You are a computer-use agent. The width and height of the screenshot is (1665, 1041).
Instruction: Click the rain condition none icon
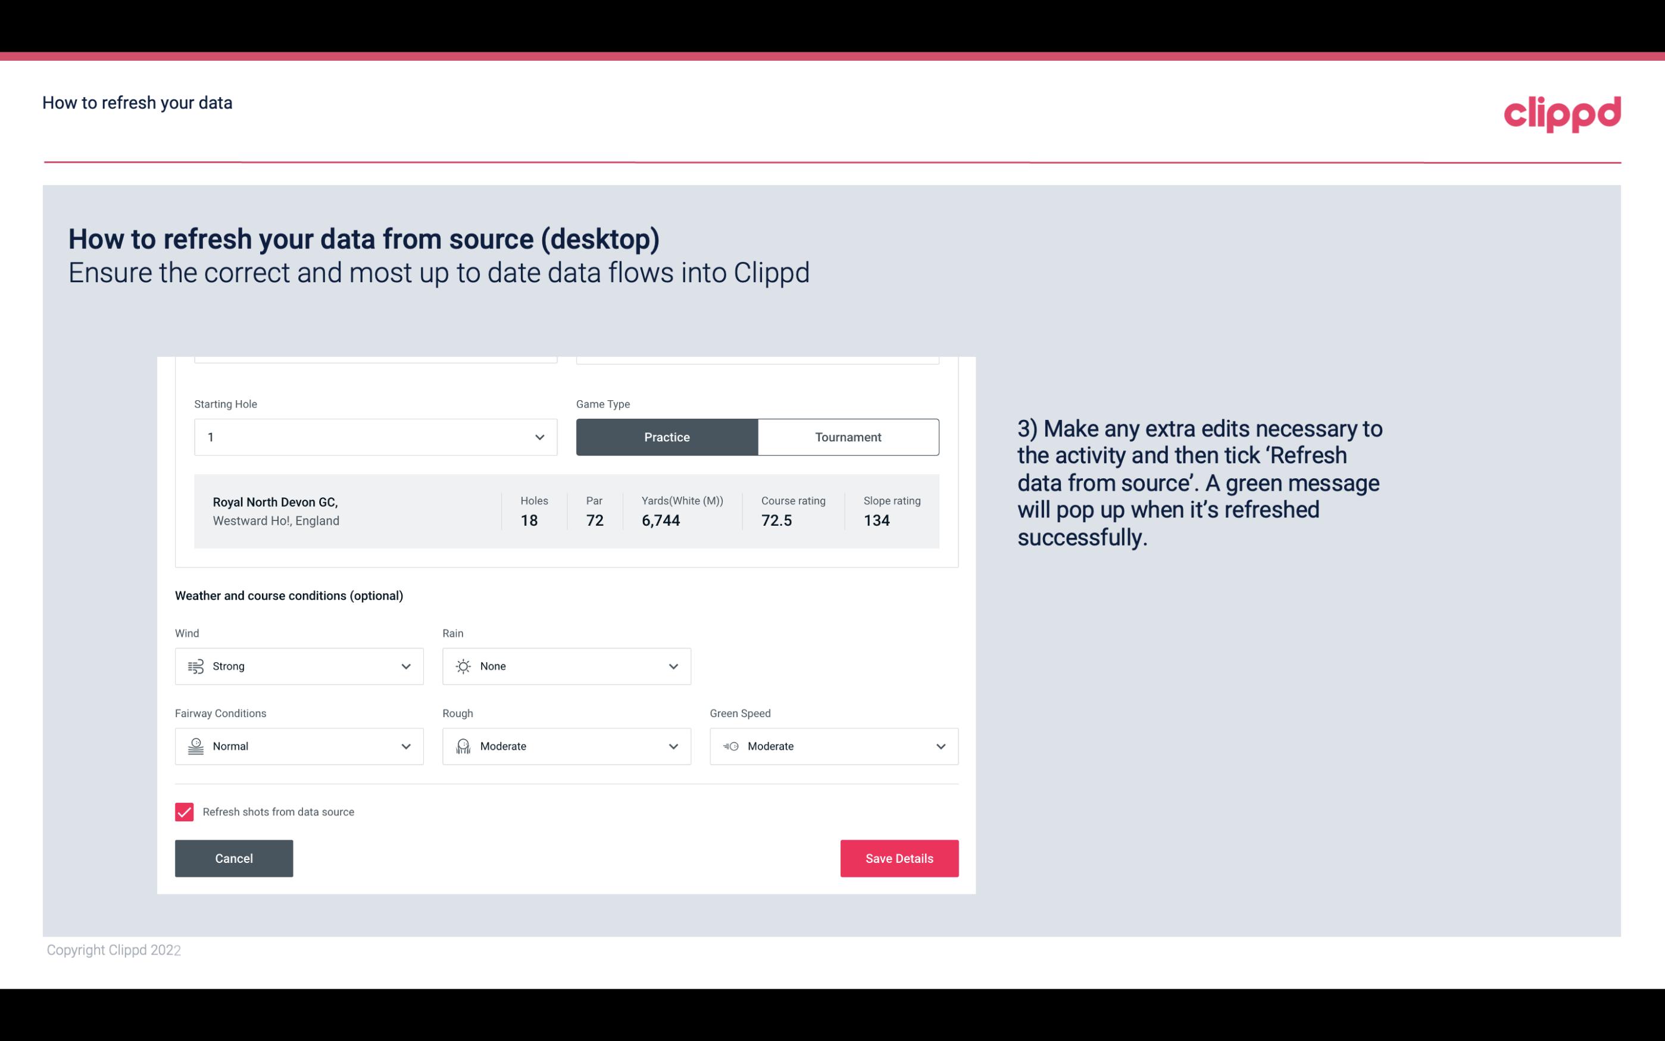[463, 666]
